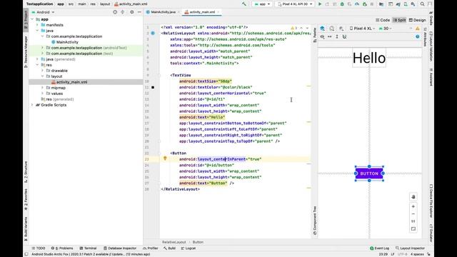Click orientation icon in design toolbar
The image size is (457, 257).
pyautogui.click(x=331, y=29)
